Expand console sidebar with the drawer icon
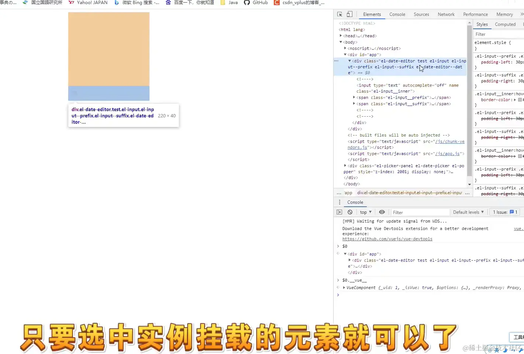 click(339, 212)
